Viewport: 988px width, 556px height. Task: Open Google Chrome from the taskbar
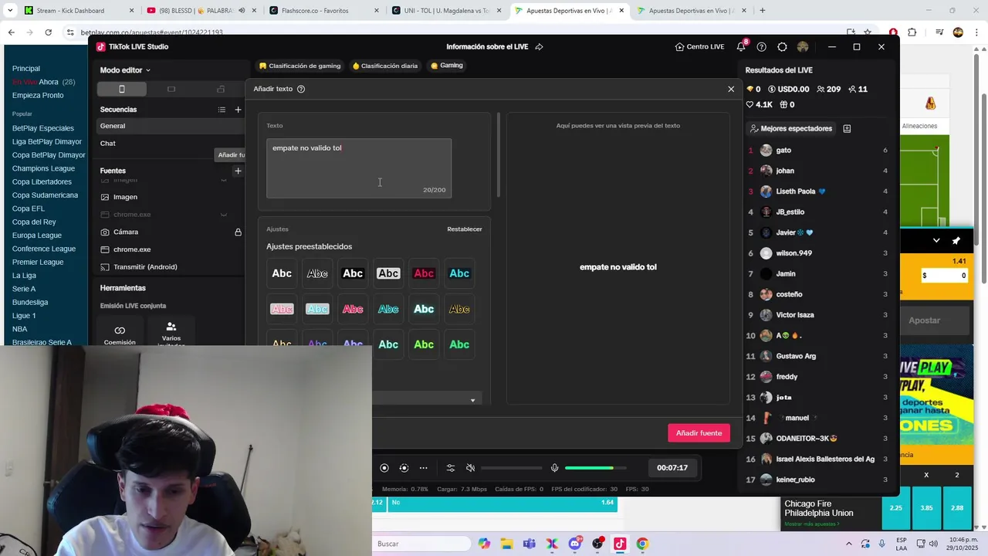(x=642, y=544)
